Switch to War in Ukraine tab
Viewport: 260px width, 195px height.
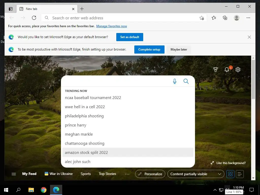[59, 174]
